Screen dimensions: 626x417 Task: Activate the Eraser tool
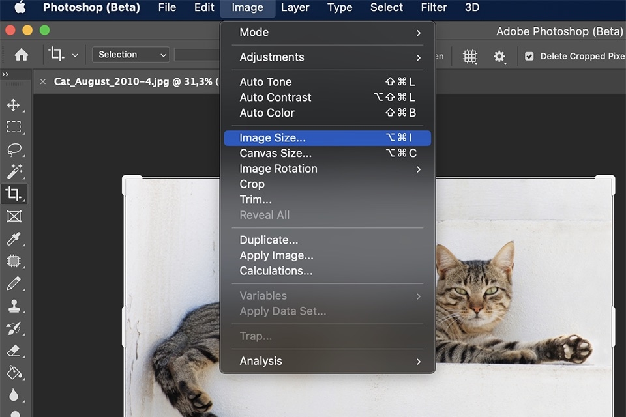[14, 351]
